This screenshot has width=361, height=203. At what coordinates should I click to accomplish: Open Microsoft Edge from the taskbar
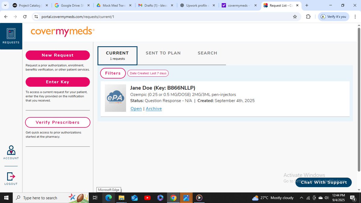coord(109,198)
